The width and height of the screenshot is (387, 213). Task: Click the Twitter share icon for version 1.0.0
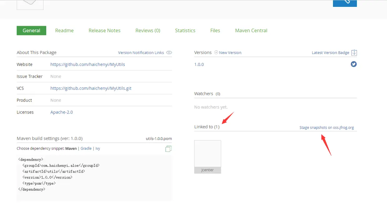(x=354, y=64)
